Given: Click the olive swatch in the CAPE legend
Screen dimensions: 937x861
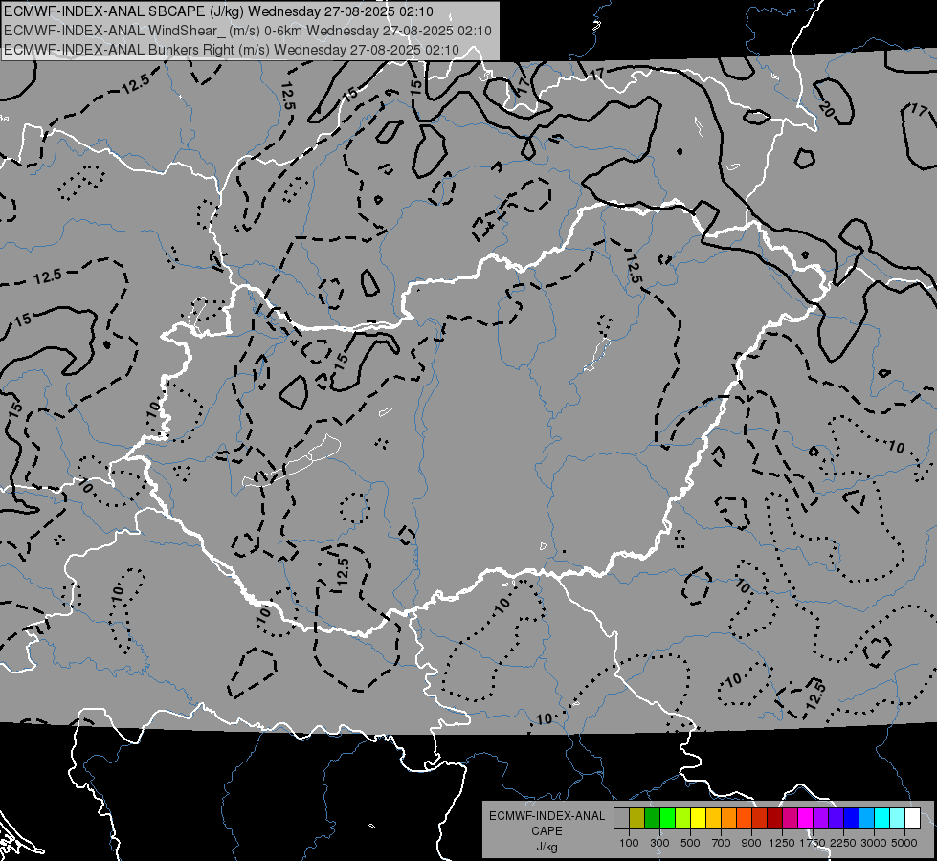Looking at the screenshot, I should coord(637,819).
